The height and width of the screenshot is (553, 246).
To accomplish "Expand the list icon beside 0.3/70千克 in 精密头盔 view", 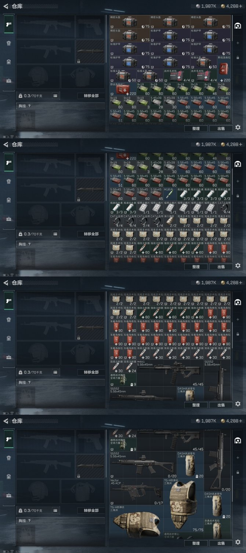I will 55,96.
